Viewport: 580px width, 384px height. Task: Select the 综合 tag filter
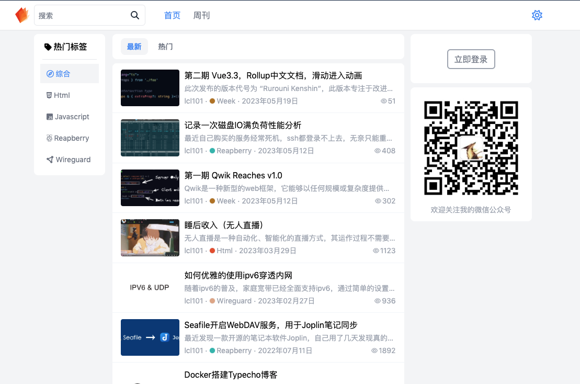[70, 74]
